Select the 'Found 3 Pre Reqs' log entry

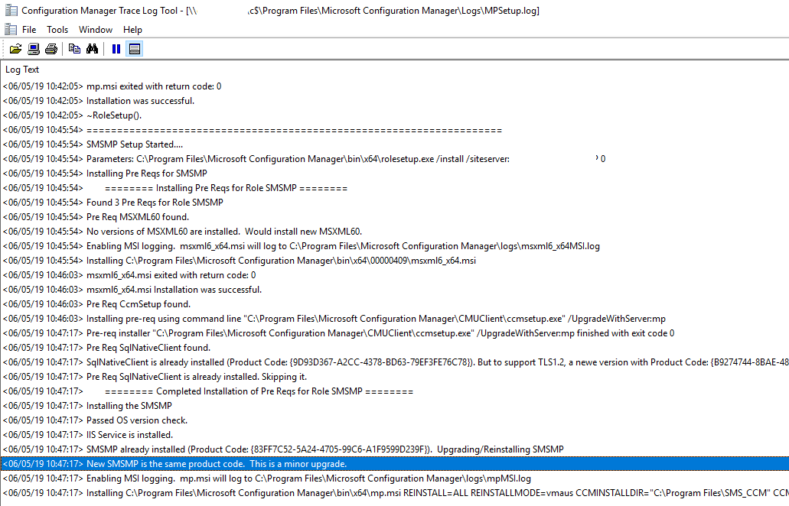coord(155,203)
